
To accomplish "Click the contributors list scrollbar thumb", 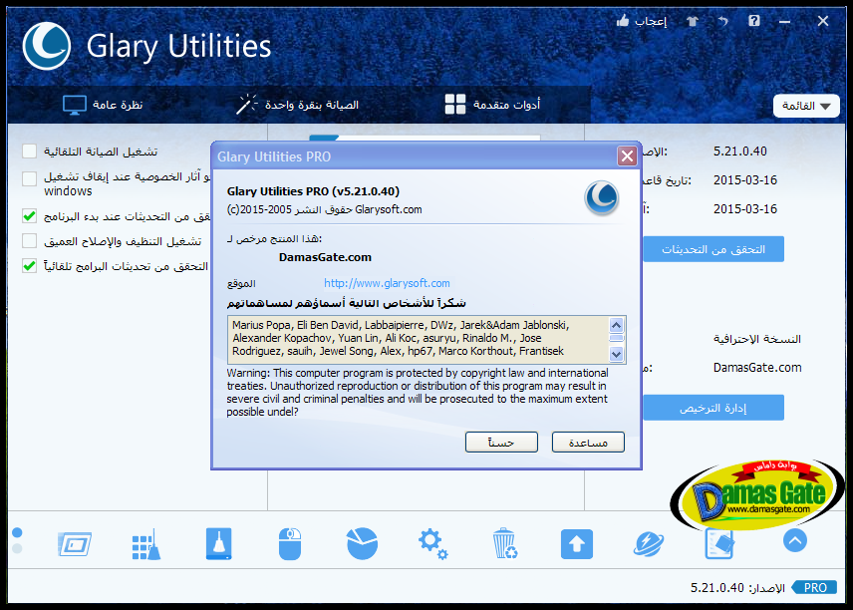I will click(617, 338).
